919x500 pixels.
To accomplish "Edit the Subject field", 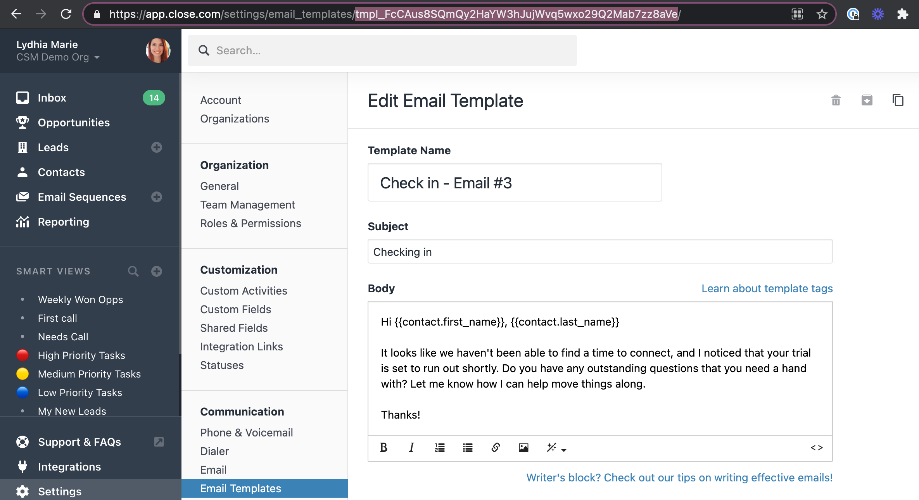I will 600,252.
